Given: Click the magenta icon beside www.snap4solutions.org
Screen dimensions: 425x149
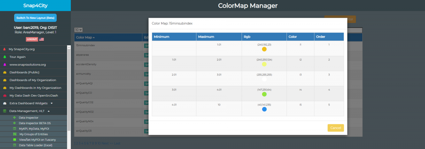Looking at the screenshot, I should [5, 65].
